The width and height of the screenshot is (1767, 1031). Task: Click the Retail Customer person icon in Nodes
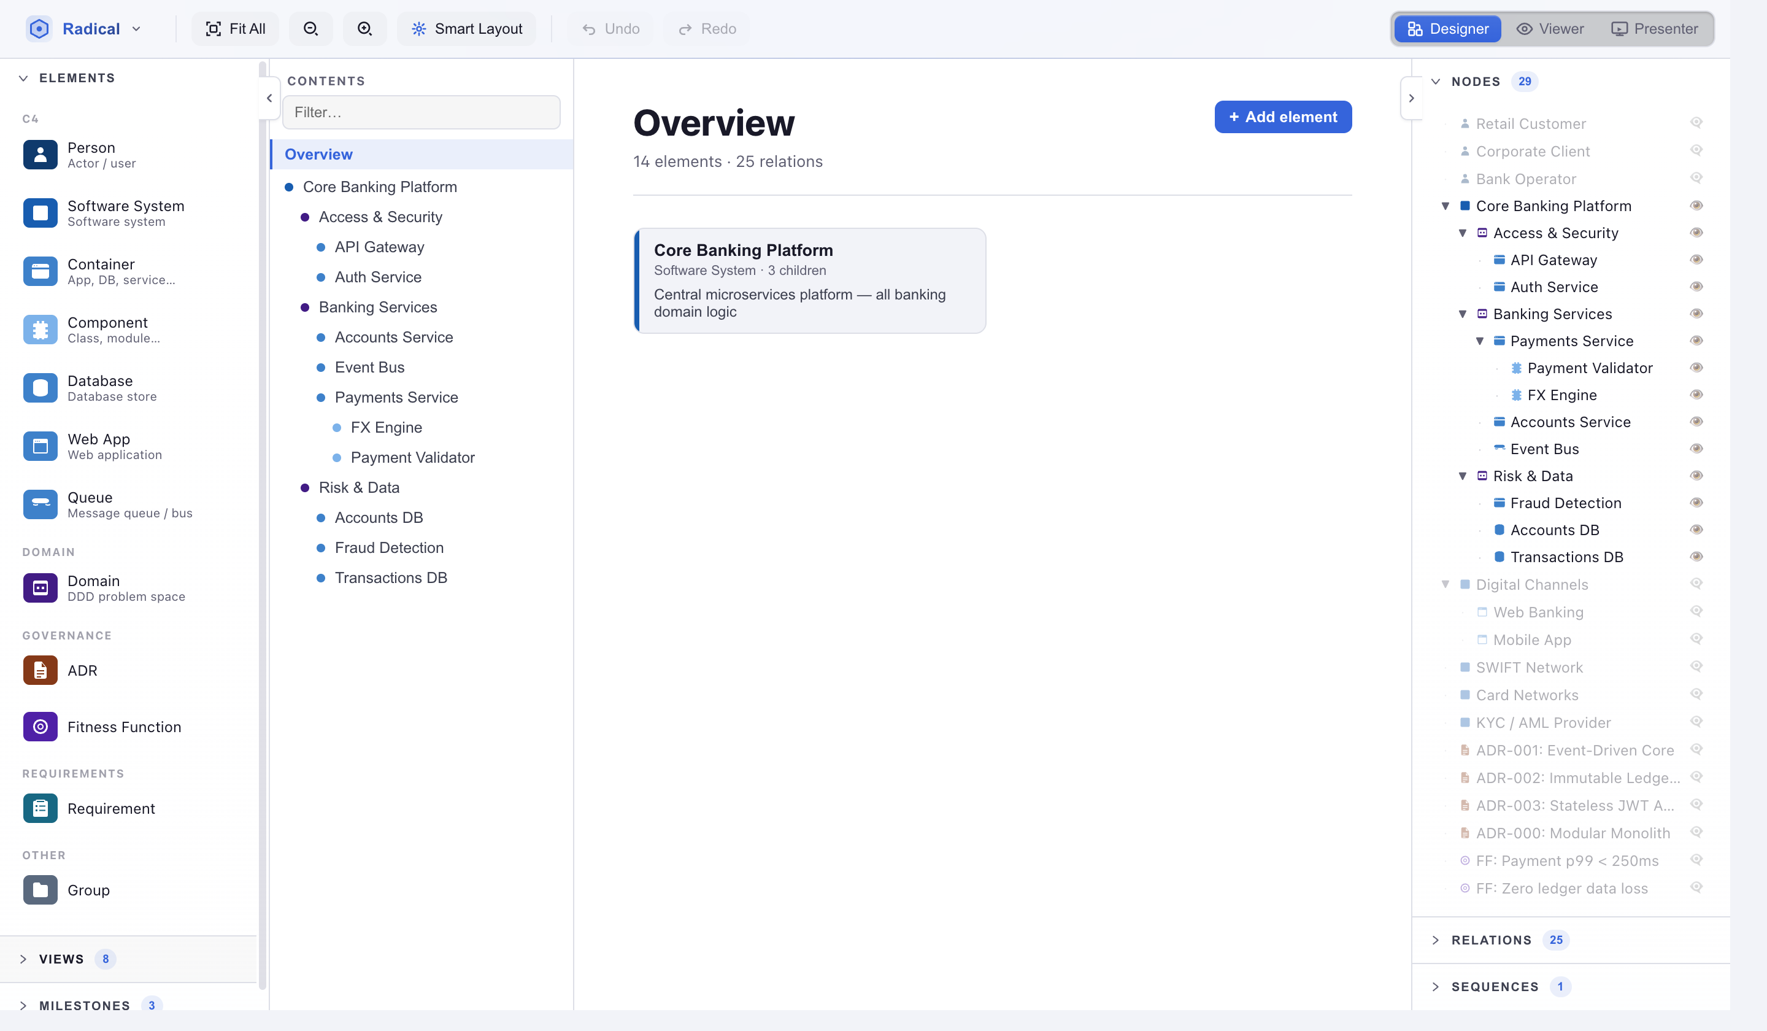point(1465,123)
